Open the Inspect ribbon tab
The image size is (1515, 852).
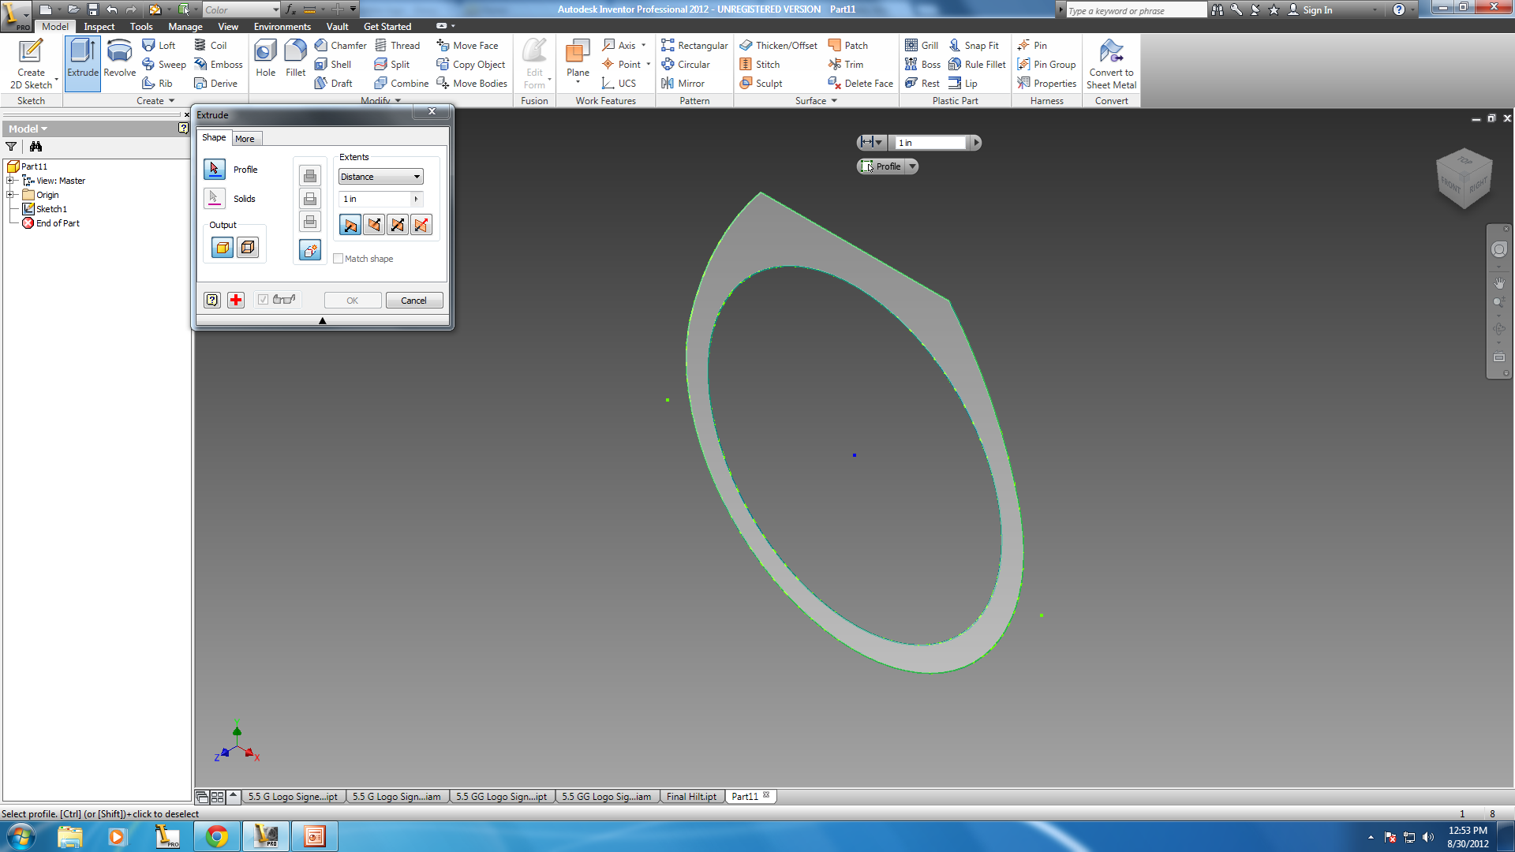coord(99,26)
